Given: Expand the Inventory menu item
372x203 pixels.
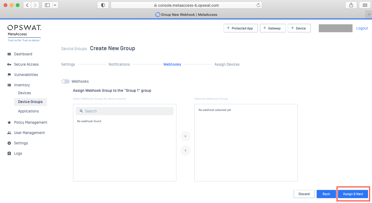Looking at the screenshot, I should click(22, 85).
